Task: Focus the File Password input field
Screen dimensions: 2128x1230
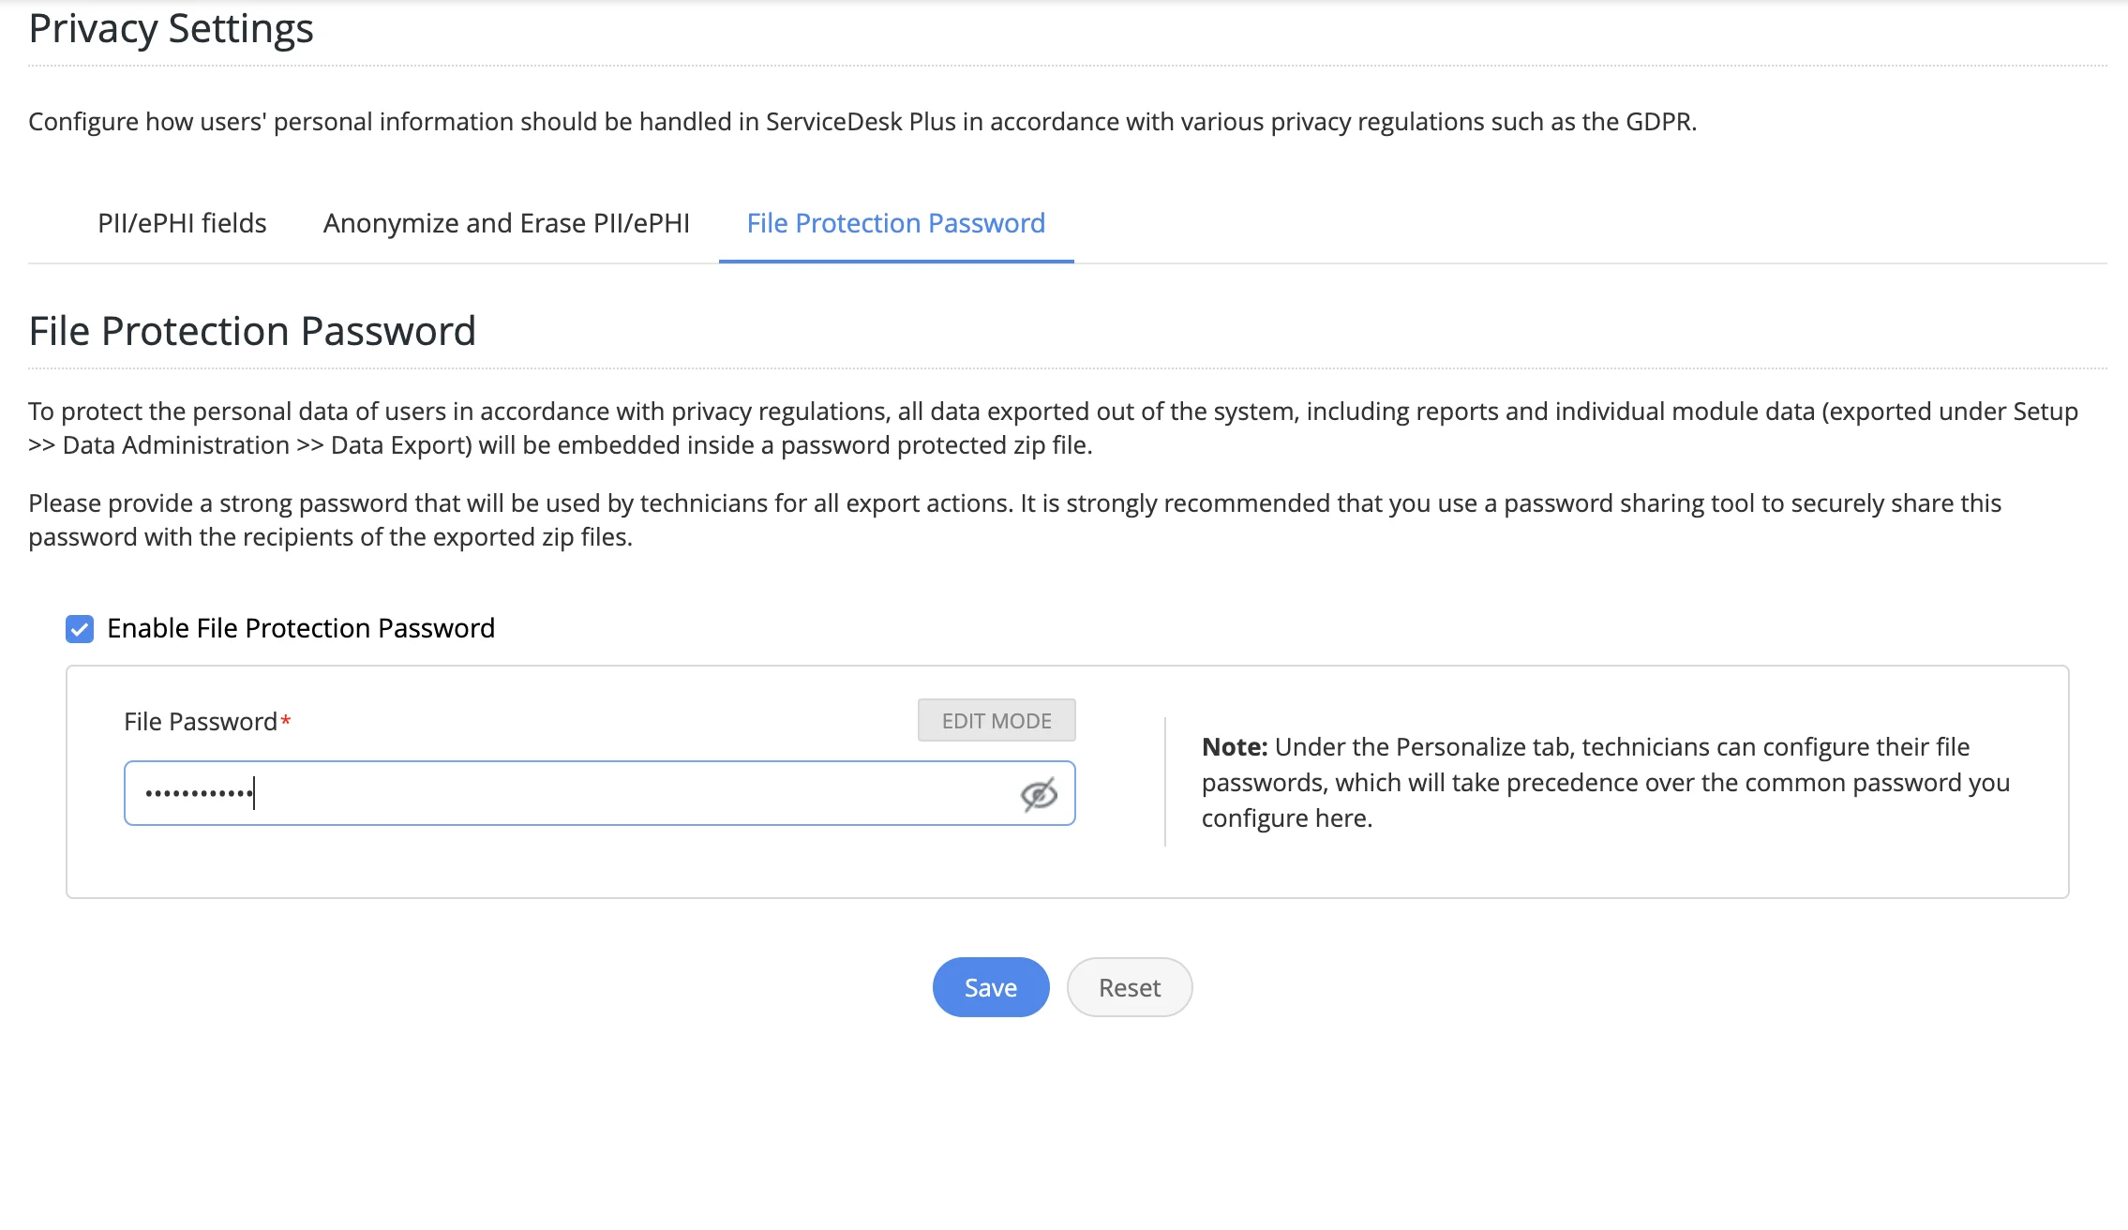Action: pyautogui.click(x=600, y=794)
